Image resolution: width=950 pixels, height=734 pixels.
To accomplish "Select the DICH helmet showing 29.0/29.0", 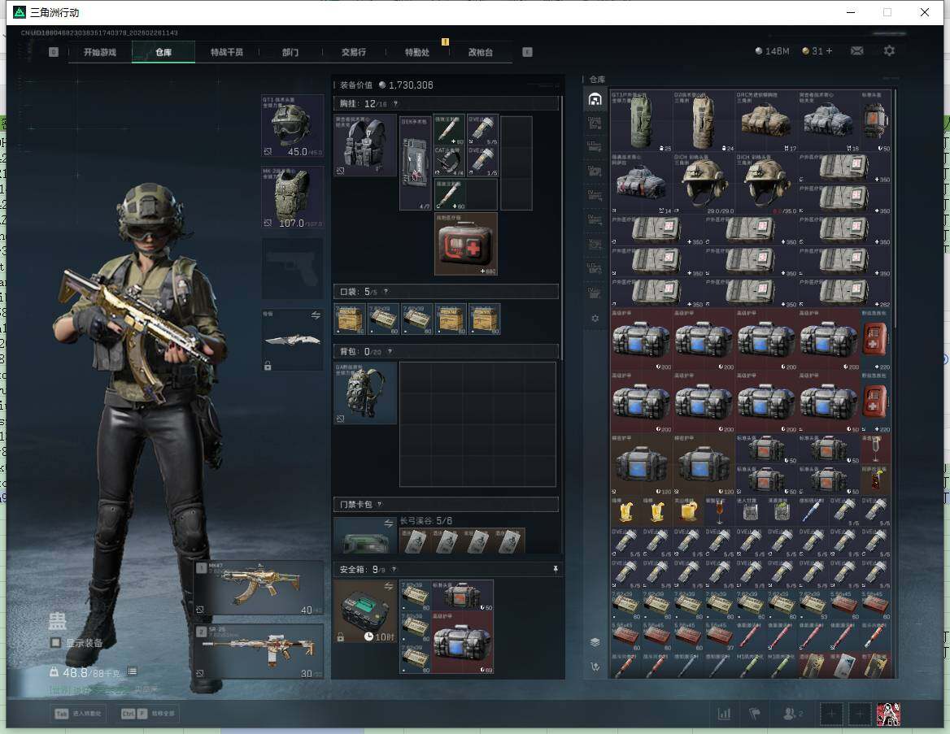I will (704, 184).
